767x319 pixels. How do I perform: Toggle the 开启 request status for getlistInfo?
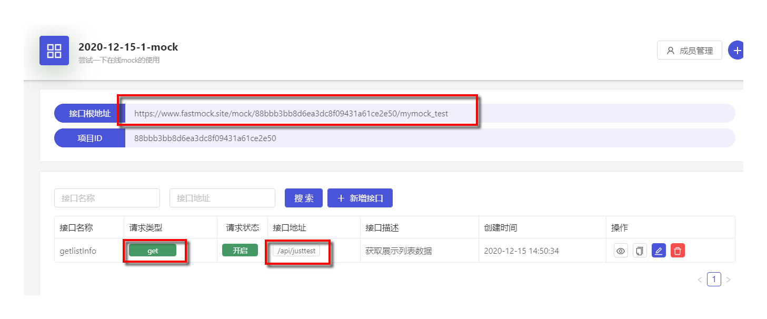tap(240, 251)
